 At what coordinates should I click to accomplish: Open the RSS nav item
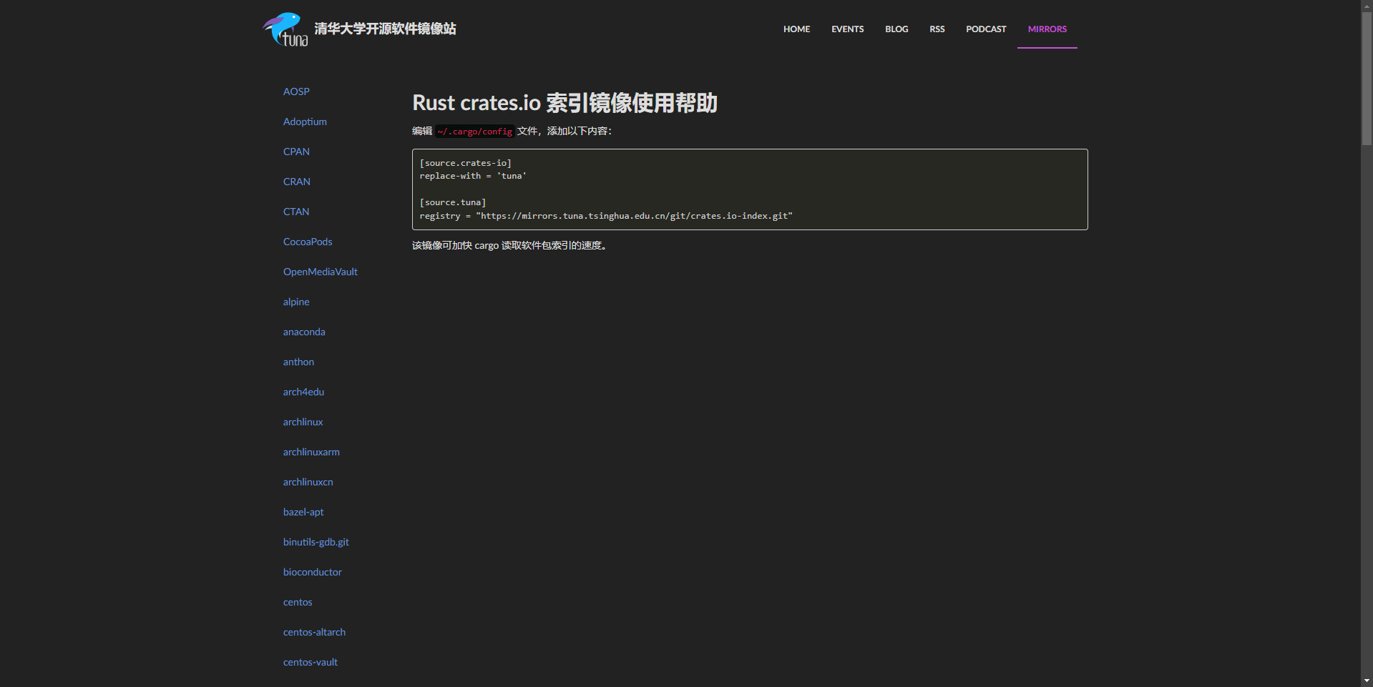[937, 29]
